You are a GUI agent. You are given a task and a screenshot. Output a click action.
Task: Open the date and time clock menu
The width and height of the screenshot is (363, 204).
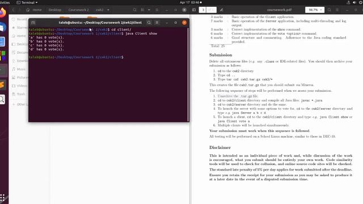click(x=191, y=2)
